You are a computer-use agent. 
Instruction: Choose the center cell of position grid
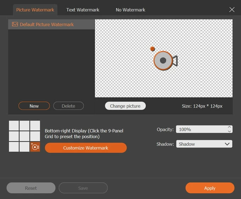tap(24, 136)
